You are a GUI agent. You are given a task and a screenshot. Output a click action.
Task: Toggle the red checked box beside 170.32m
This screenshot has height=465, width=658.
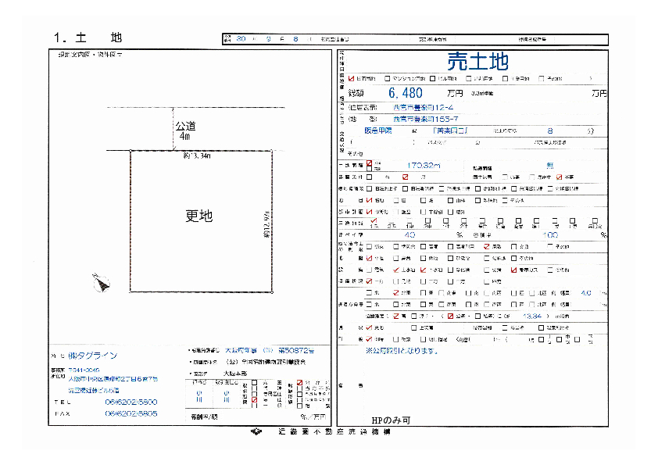coord(370,165)
